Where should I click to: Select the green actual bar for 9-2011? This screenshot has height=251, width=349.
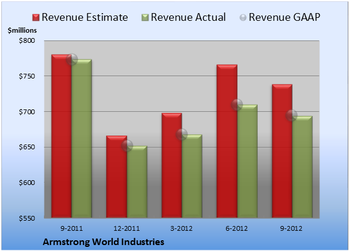[82, 139]
